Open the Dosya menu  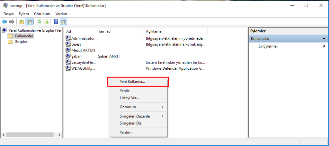[9, 14]
